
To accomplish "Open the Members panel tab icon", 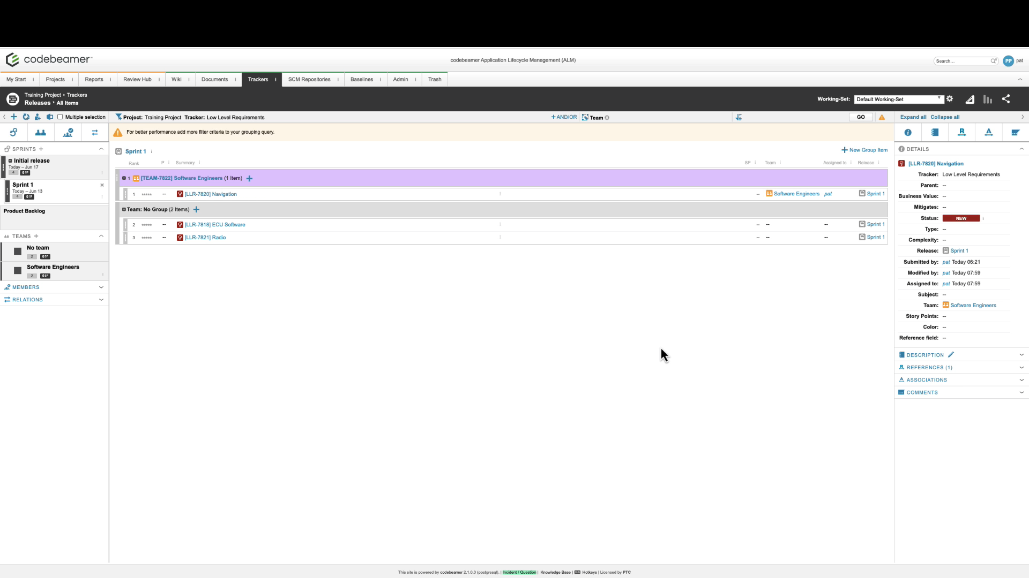I will 68,132.
